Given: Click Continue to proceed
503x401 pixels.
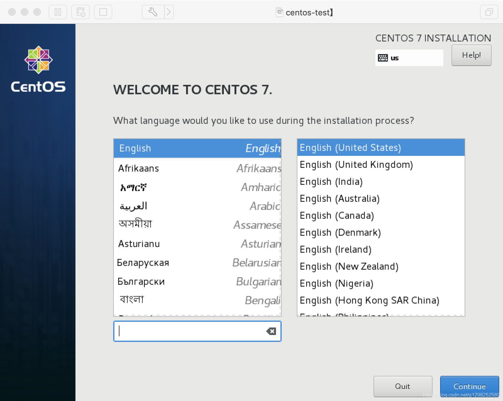Looking at the screenshot, I should (x=469, y=386).
